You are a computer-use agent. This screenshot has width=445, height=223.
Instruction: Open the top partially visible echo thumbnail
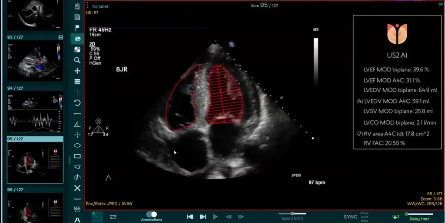pos(35,15)
